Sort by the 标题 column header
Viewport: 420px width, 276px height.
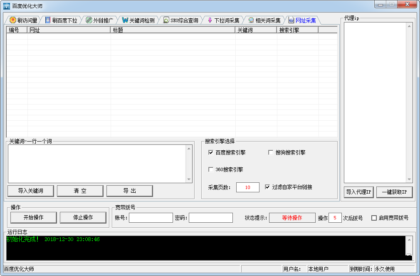[173, 30]
